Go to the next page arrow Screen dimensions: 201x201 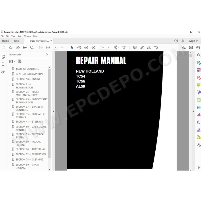coord(48,48)
